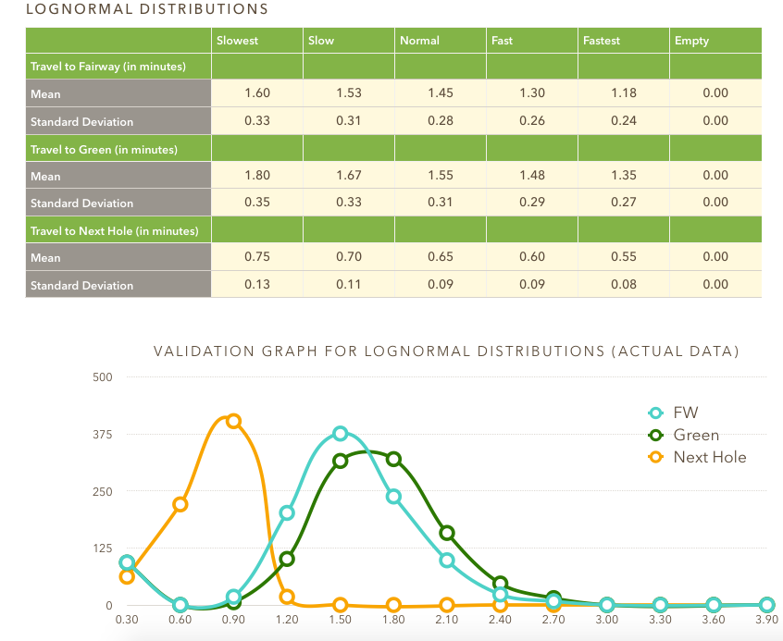Select the Validation Graph chart title

click(x=445, y=351)
